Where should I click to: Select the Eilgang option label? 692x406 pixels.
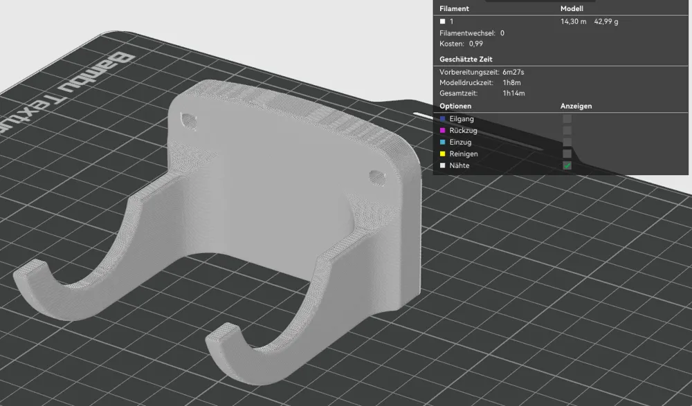tap(461, 119)
